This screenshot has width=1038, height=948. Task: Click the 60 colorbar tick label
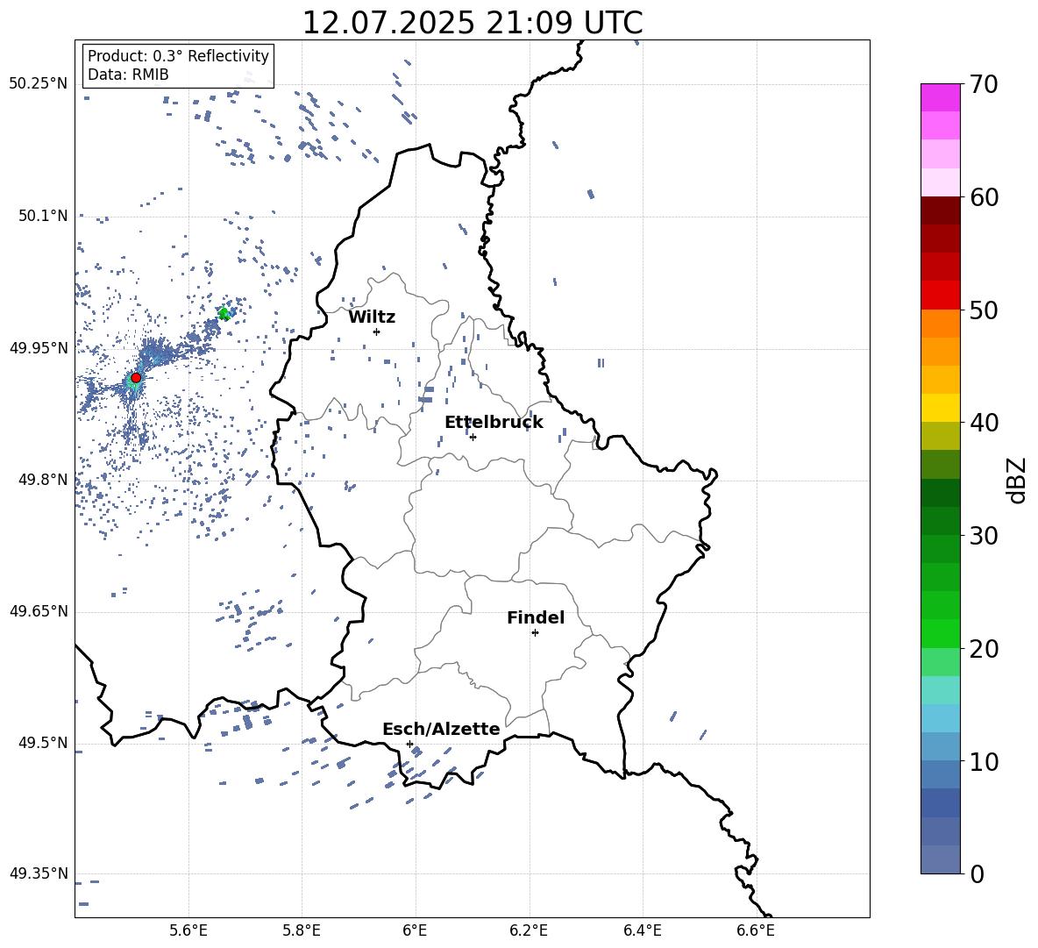coord(983,197)
